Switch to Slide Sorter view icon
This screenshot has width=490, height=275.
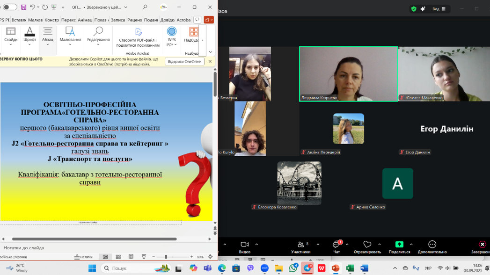click(x=118, y=257)
